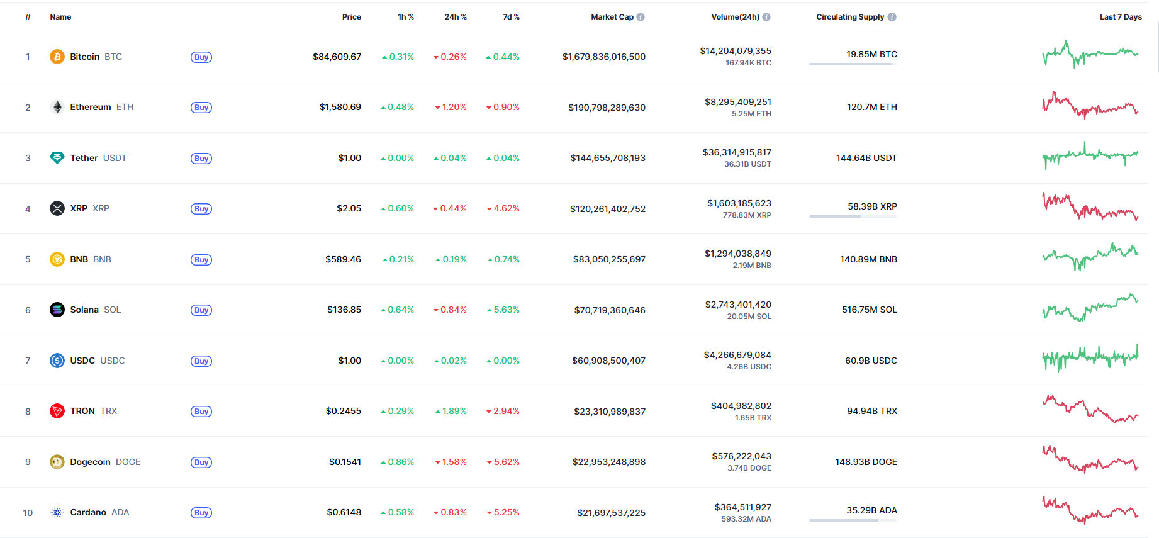Click Buy button for Cardano
The image size is (1159, 538).
pyautogui.click(x=201, y=513)
